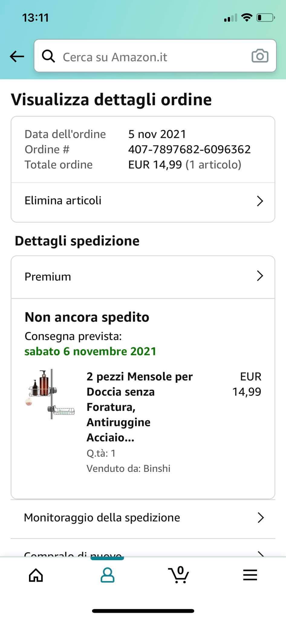Tap the Wi-Fi status icon
The height and width of the screenshot is (619, 286).
click(x=247, y=18)
